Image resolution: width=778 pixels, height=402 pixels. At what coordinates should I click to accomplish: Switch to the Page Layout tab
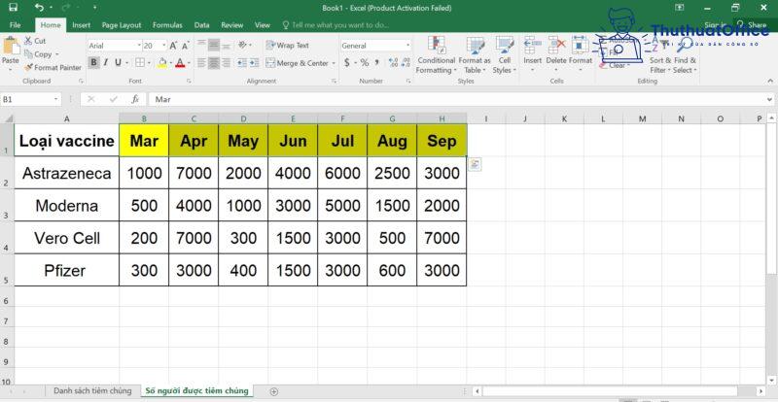pyautogui.click(x=122, y=25)
